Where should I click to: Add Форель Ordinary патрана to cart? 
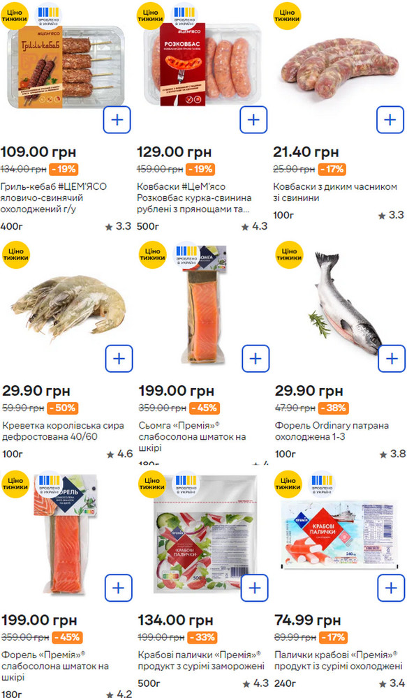coord(392,358)
